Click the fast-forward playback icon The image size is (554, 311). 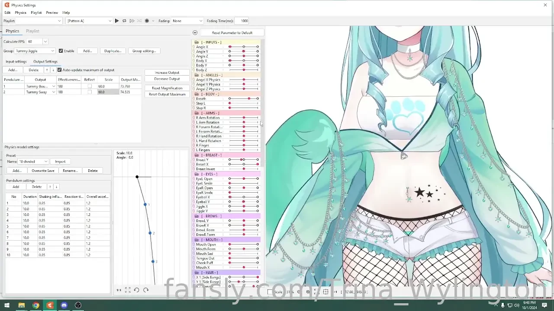[132, 20]
